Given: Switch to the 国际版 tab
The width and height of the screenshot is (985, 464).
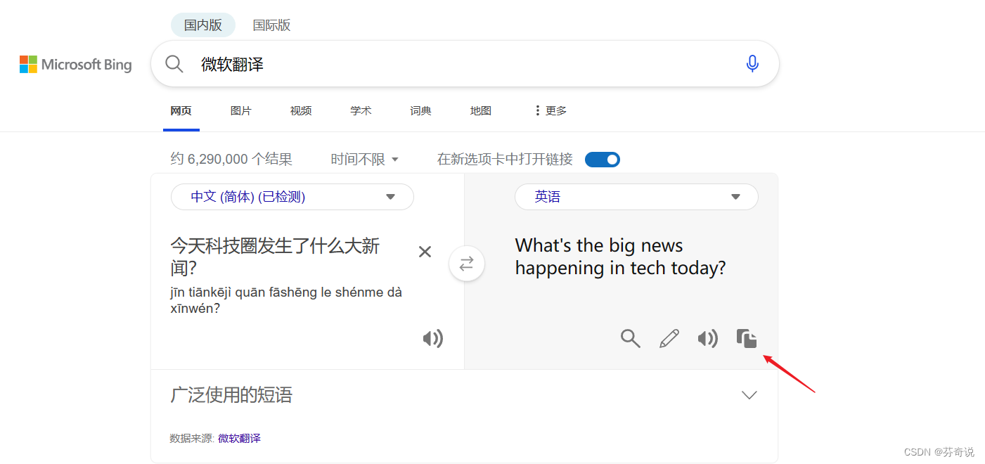Looking at the screenshot, I should [271, 25].
